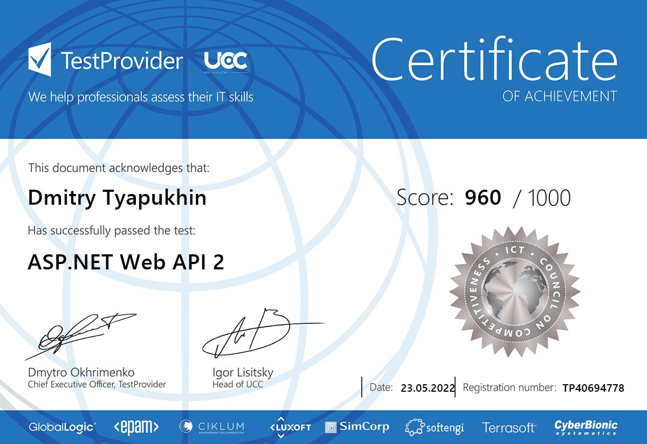Click the SimCorp sponsor logo
647x444 pixels.
357,427
